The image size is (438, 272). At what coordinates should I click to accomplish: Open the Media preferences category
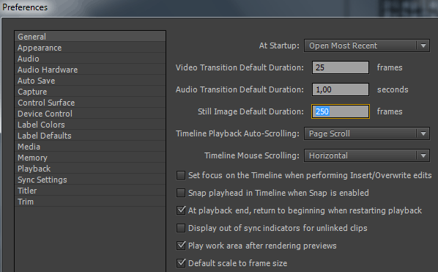click(90, 147)
